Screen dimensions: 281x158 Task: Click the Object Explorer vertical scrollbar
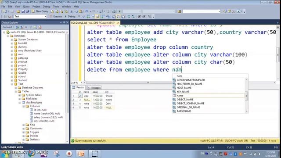click(x=67, y=87)
